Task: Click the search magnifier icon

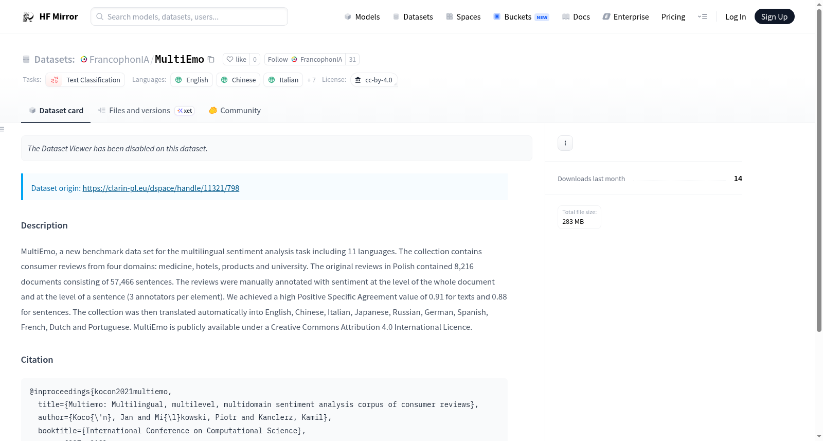Action: [x=100, y=16]
